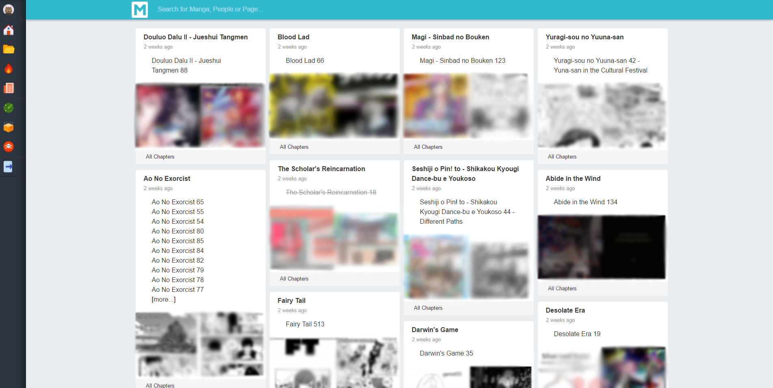This screenshot has width=773, height=388.
Task: Click the logout arrow icon in sidebar
Action: 9,166
